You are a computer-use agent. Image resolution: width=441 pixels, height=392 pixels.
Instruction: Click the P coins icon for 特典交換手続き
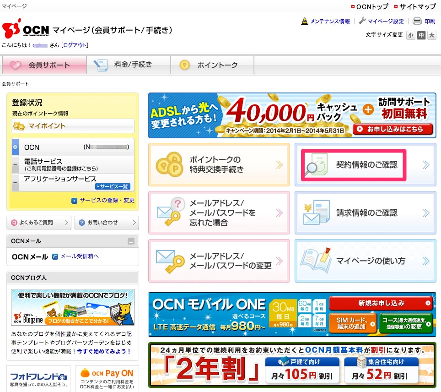pyautogui.click(x=170, y=164)
